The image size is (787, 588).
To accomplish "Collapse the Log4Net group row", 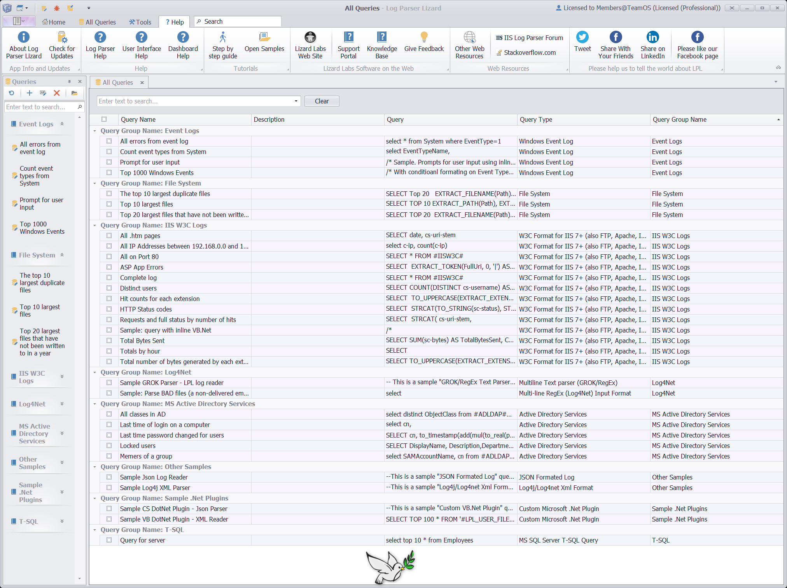I will tap(94, 372).
